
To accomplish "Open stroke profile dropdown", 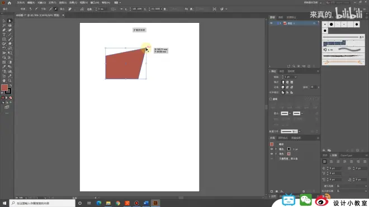I will pyautogui.click(x=299, y=132).
